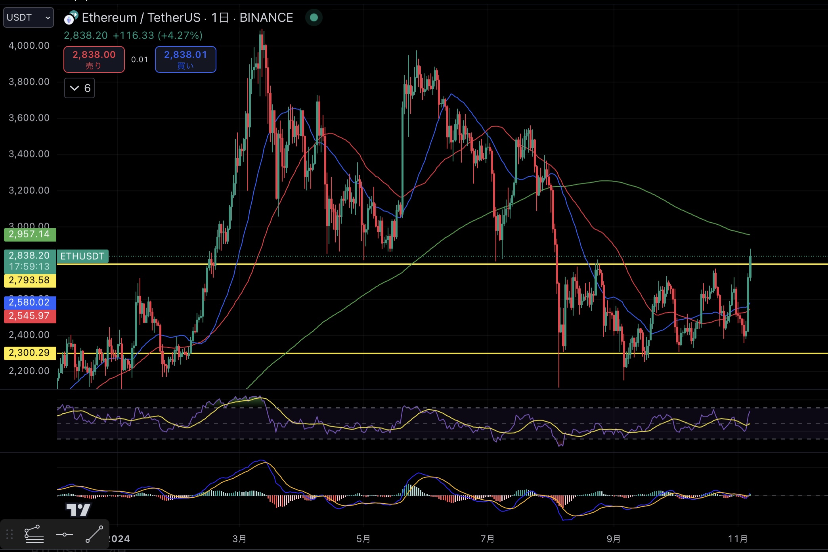Screen dimensions: 828x552
Task: Click the green market status dot
Action: tap(314, 17)
